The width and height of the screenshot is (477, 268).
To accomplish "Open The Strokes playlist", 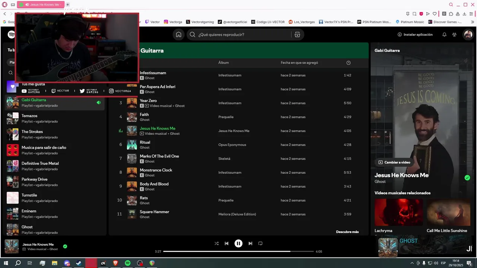I will click(x=55, y=134).
